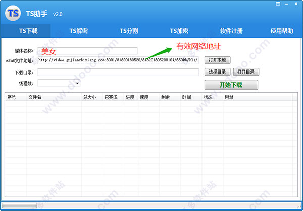Screen dimensions: 303x211
Task: Open the title bar dropdown menu icon
Action: pyautogui.click(x=278, y=4)
